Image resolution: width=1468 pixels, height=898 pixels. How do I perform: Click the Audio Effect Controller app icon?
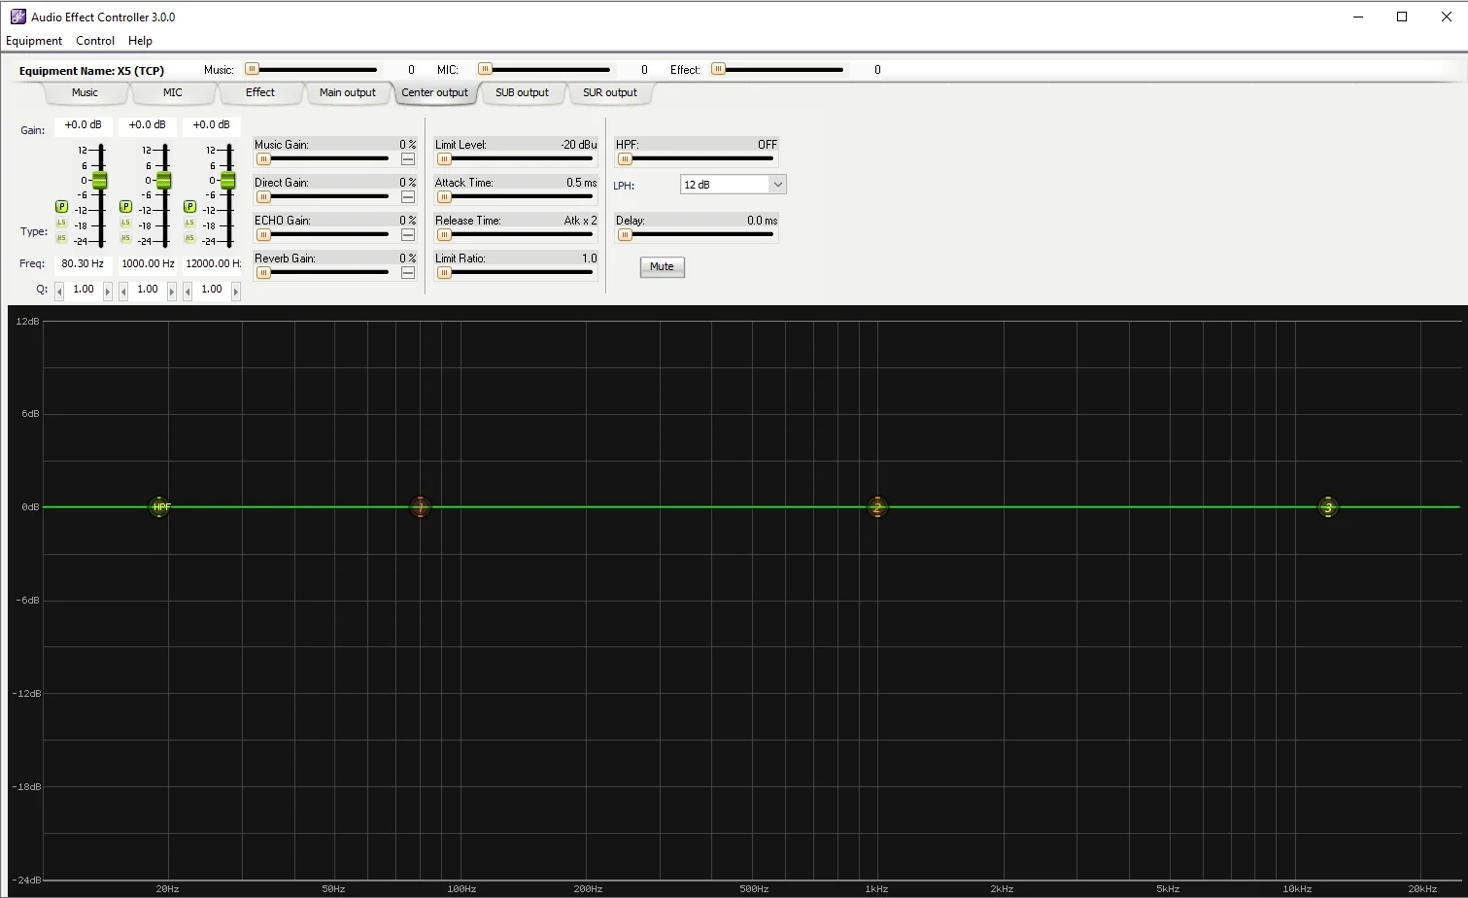[17, 17]
